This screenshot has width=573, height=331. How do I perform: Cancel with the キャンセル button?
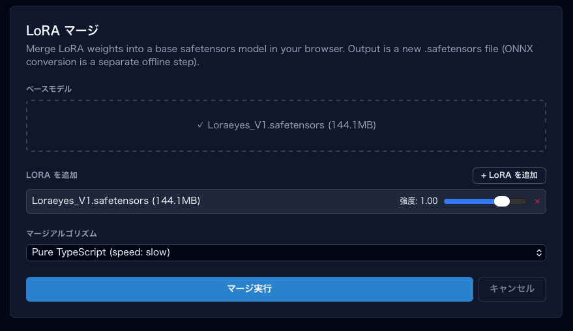pos(512,289)
